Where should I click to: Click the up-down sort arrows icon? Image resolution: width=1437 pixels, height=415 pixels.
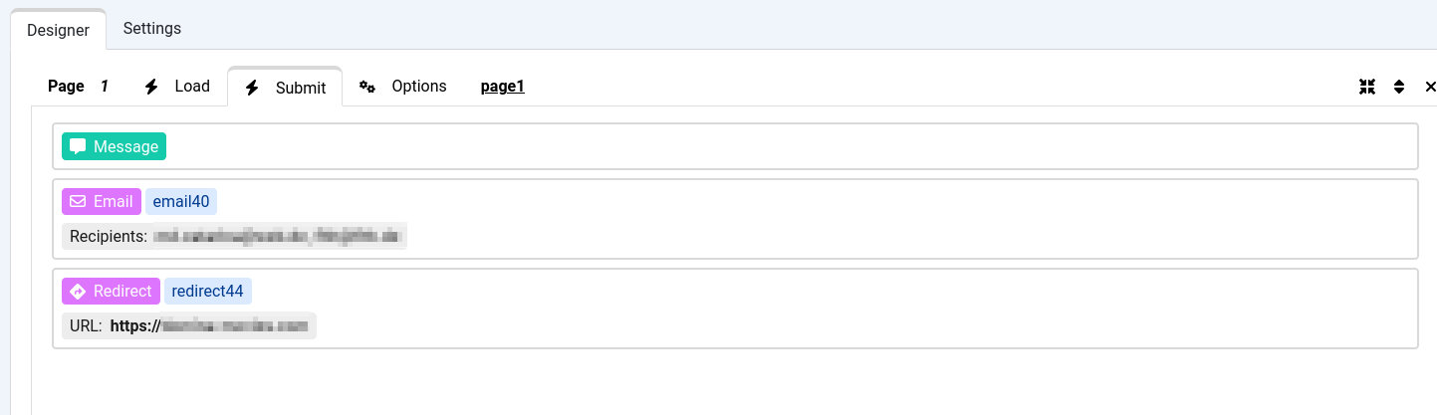1399,87
